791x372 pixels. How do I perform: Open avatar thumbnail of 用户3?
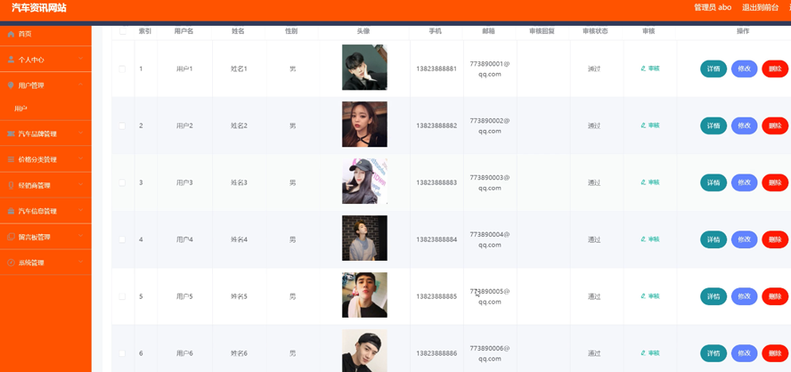coord(364,182)
